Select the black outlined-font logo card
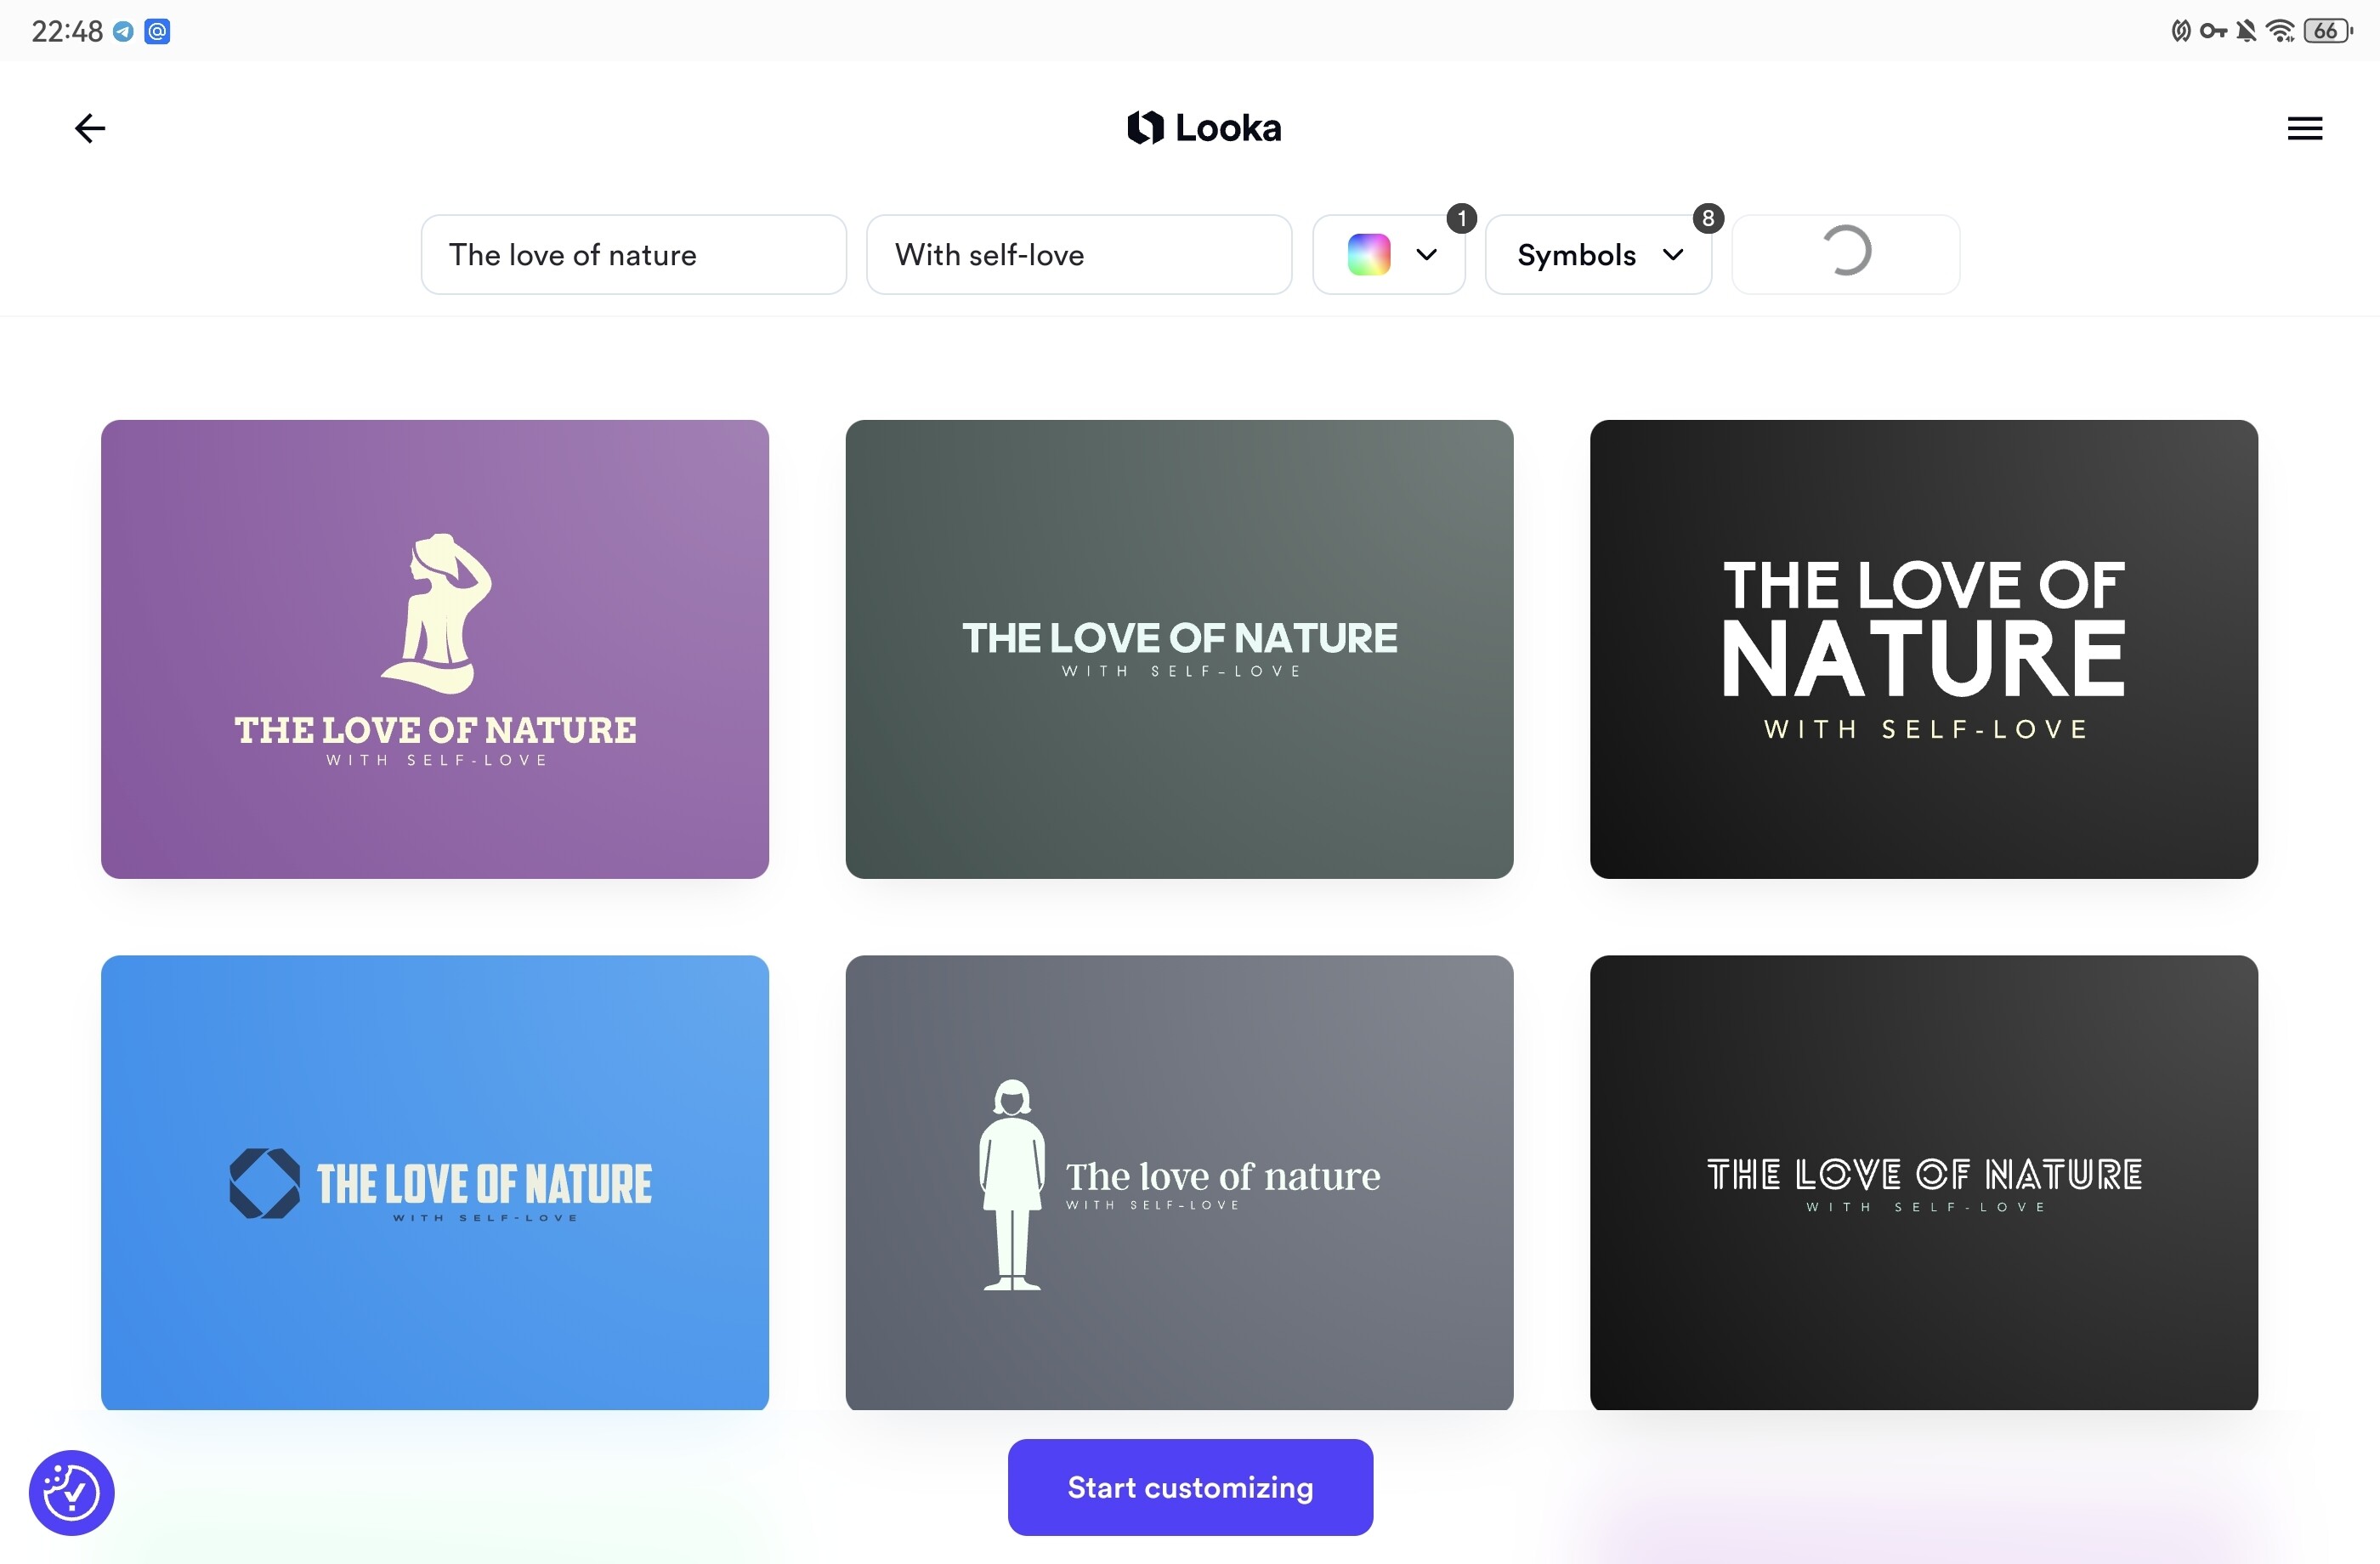 1923,1183
